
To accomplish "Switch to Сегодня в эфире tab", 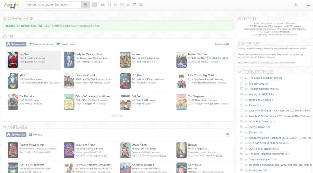I will coord(41,44).
